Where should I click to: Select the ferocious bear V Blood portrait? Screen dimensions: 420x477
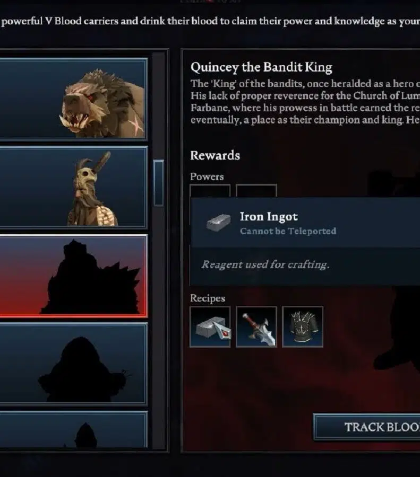[x=73, y=99]
